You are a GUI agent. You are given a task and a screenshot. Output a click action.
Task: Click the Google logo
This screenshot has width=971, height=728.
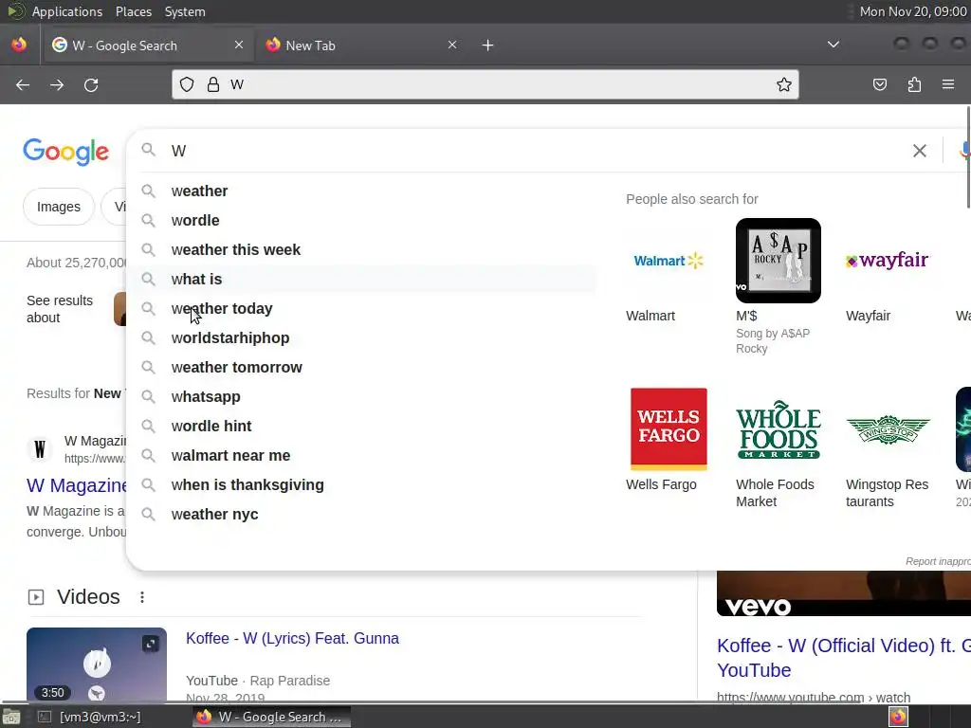click(65, 152)
